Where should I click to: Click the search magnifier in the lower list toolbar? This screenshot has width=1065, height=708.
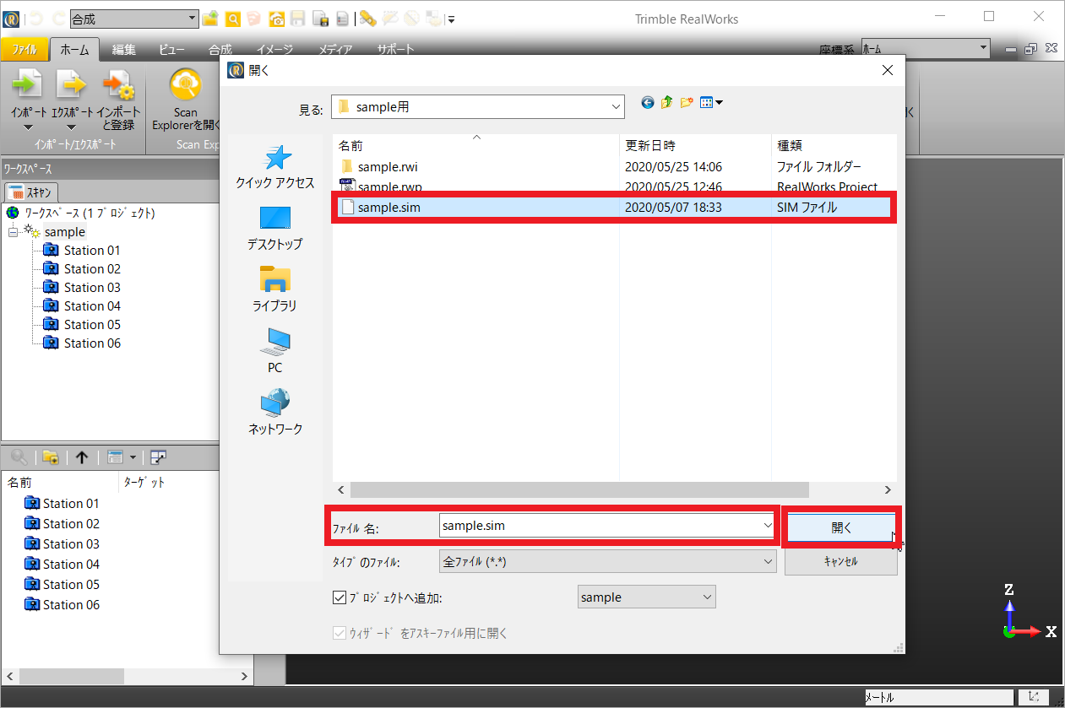click(19, 457)
